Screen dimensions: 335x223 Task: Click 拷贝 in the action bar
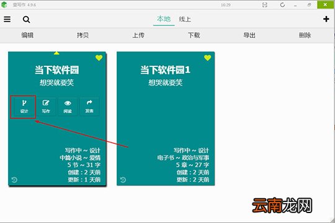83,35
